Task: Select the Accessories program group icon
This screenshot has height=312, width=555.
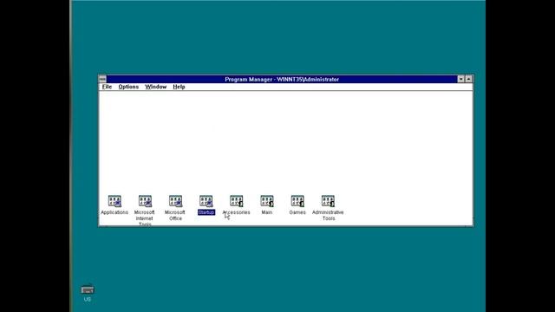Action: click(236, 201)
